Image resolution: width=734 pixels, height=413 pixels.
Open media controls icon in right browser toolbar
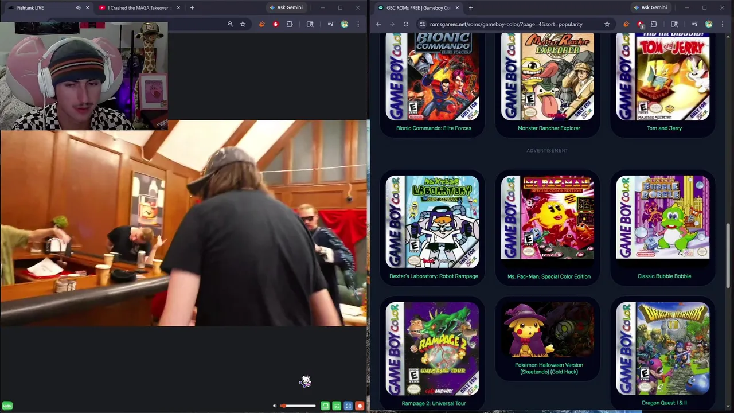[695, 24]
